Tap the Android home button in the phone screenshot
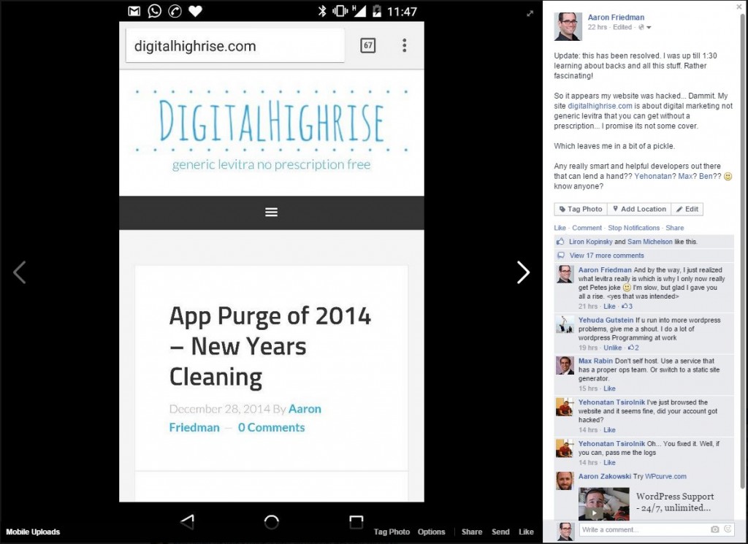The width and height of the screenshot is (748, 544). point(272,522)
